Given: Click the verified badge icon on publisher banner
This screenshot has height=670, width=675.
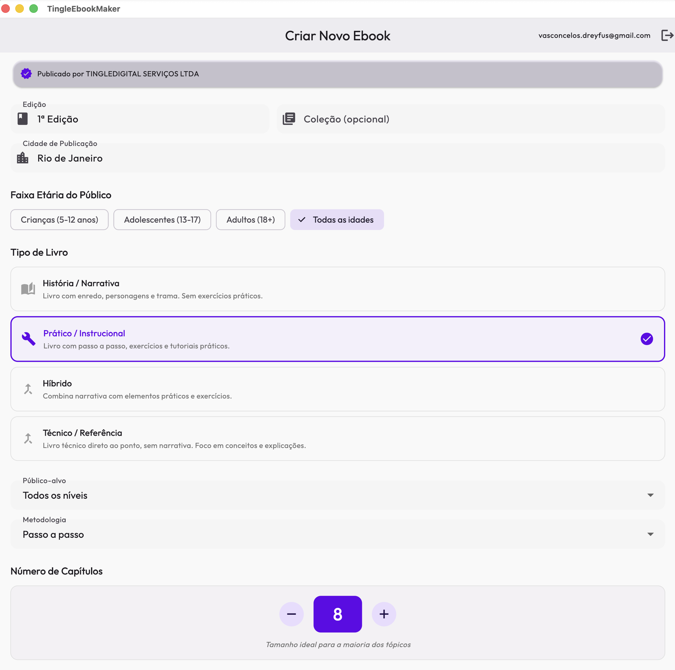Looking at the screenshot, I should tap(26, 74).
